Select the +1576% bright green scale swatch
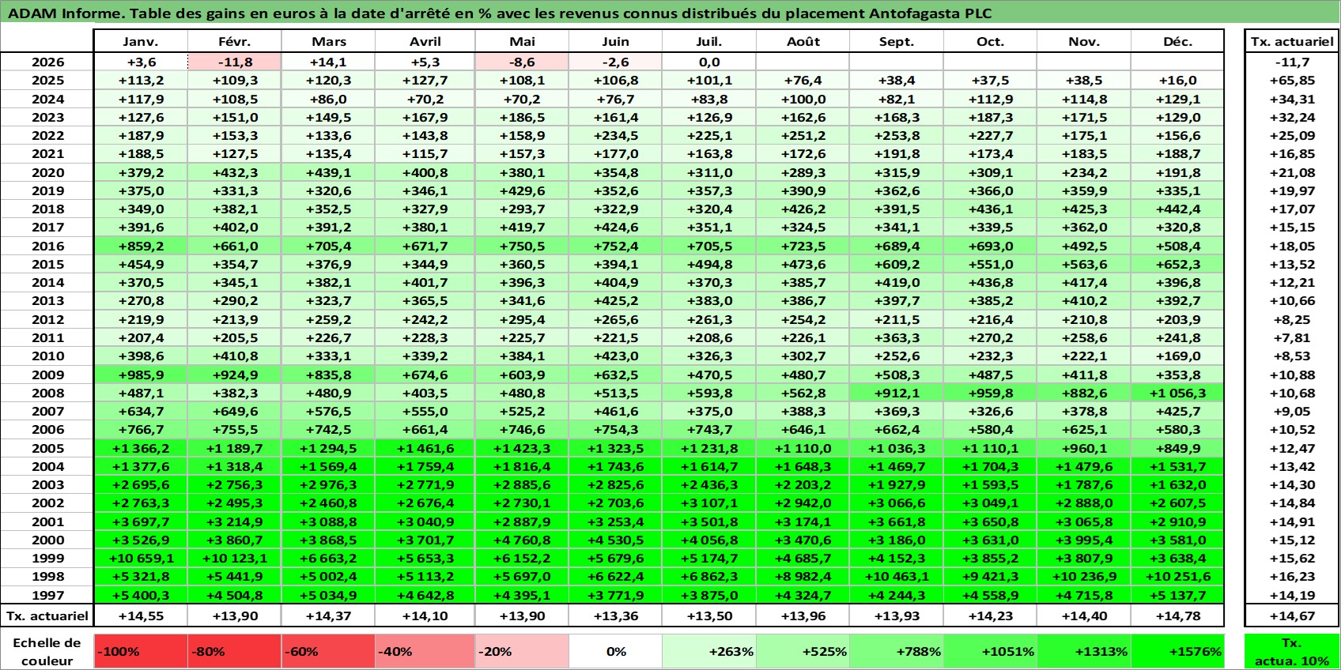This screenshot has width=1341, height=670. (1177, 651)
